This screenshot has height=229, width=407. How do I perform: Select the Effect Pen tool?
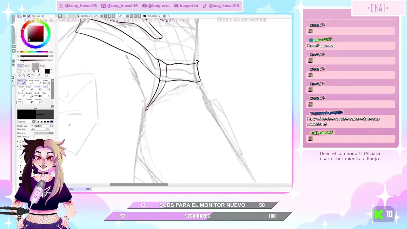coord(21,101)
